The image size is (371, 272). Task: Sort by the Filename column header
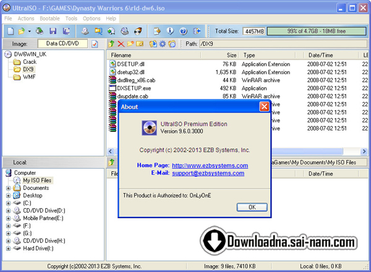(154, 55)
